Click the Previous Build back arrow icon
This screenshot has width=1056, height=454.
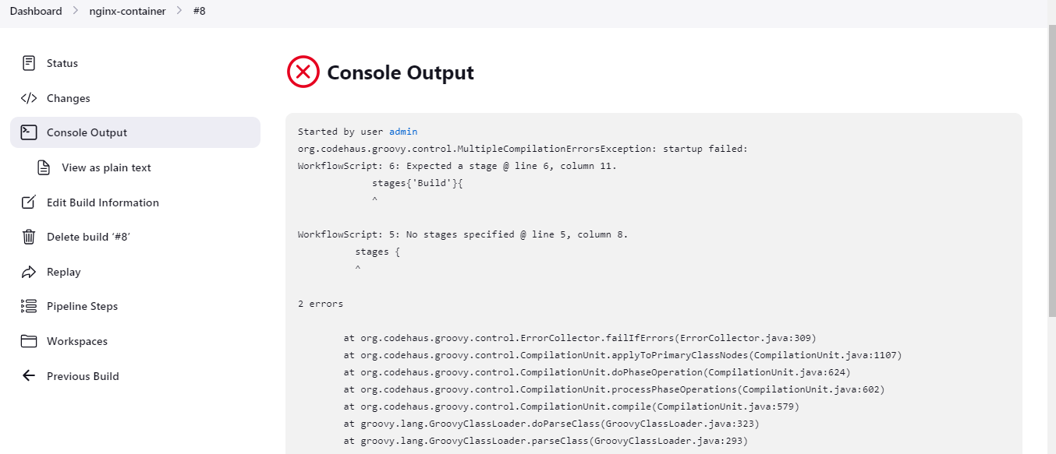point(29,376)
